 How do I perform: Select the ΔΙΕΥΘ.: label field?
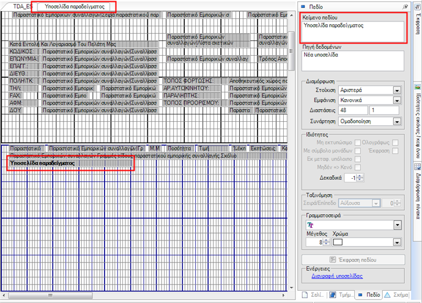pos(23,73)
